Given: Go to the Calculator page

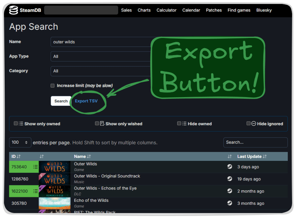Looking at the screenshot, I should tap(166, 10).
